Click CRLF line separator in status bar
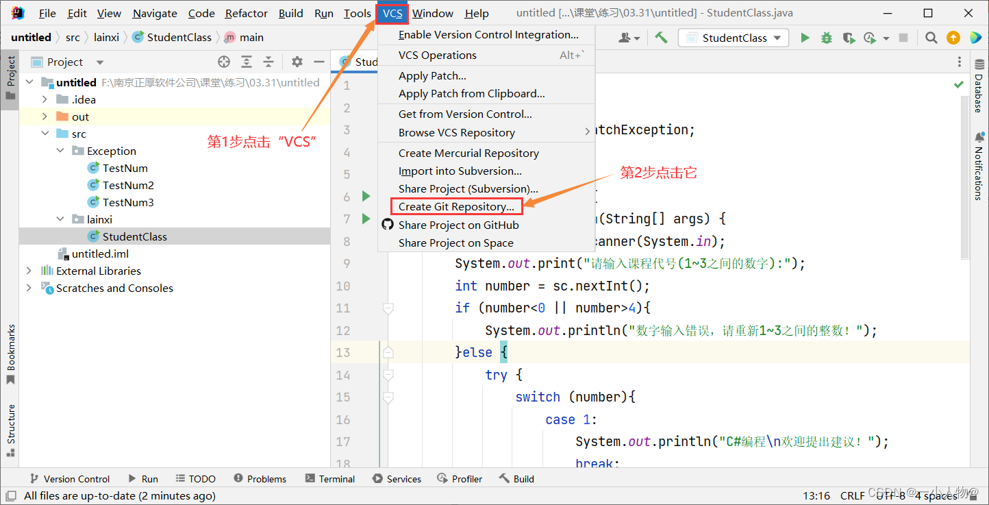The image size is (989, 505). pos(852,495)
